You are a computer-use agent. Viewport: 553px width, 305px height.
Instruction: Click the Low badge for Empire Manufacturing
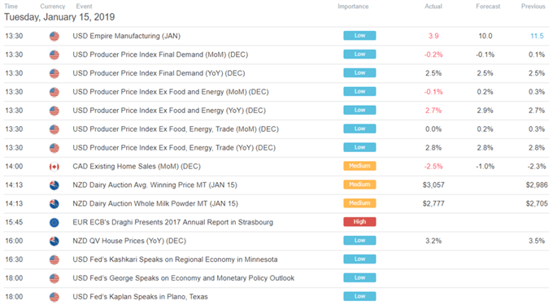tap(359, 36)
